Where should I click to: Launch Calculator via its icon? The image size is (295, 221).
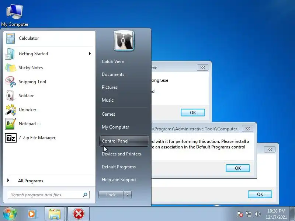coord(10,38)
